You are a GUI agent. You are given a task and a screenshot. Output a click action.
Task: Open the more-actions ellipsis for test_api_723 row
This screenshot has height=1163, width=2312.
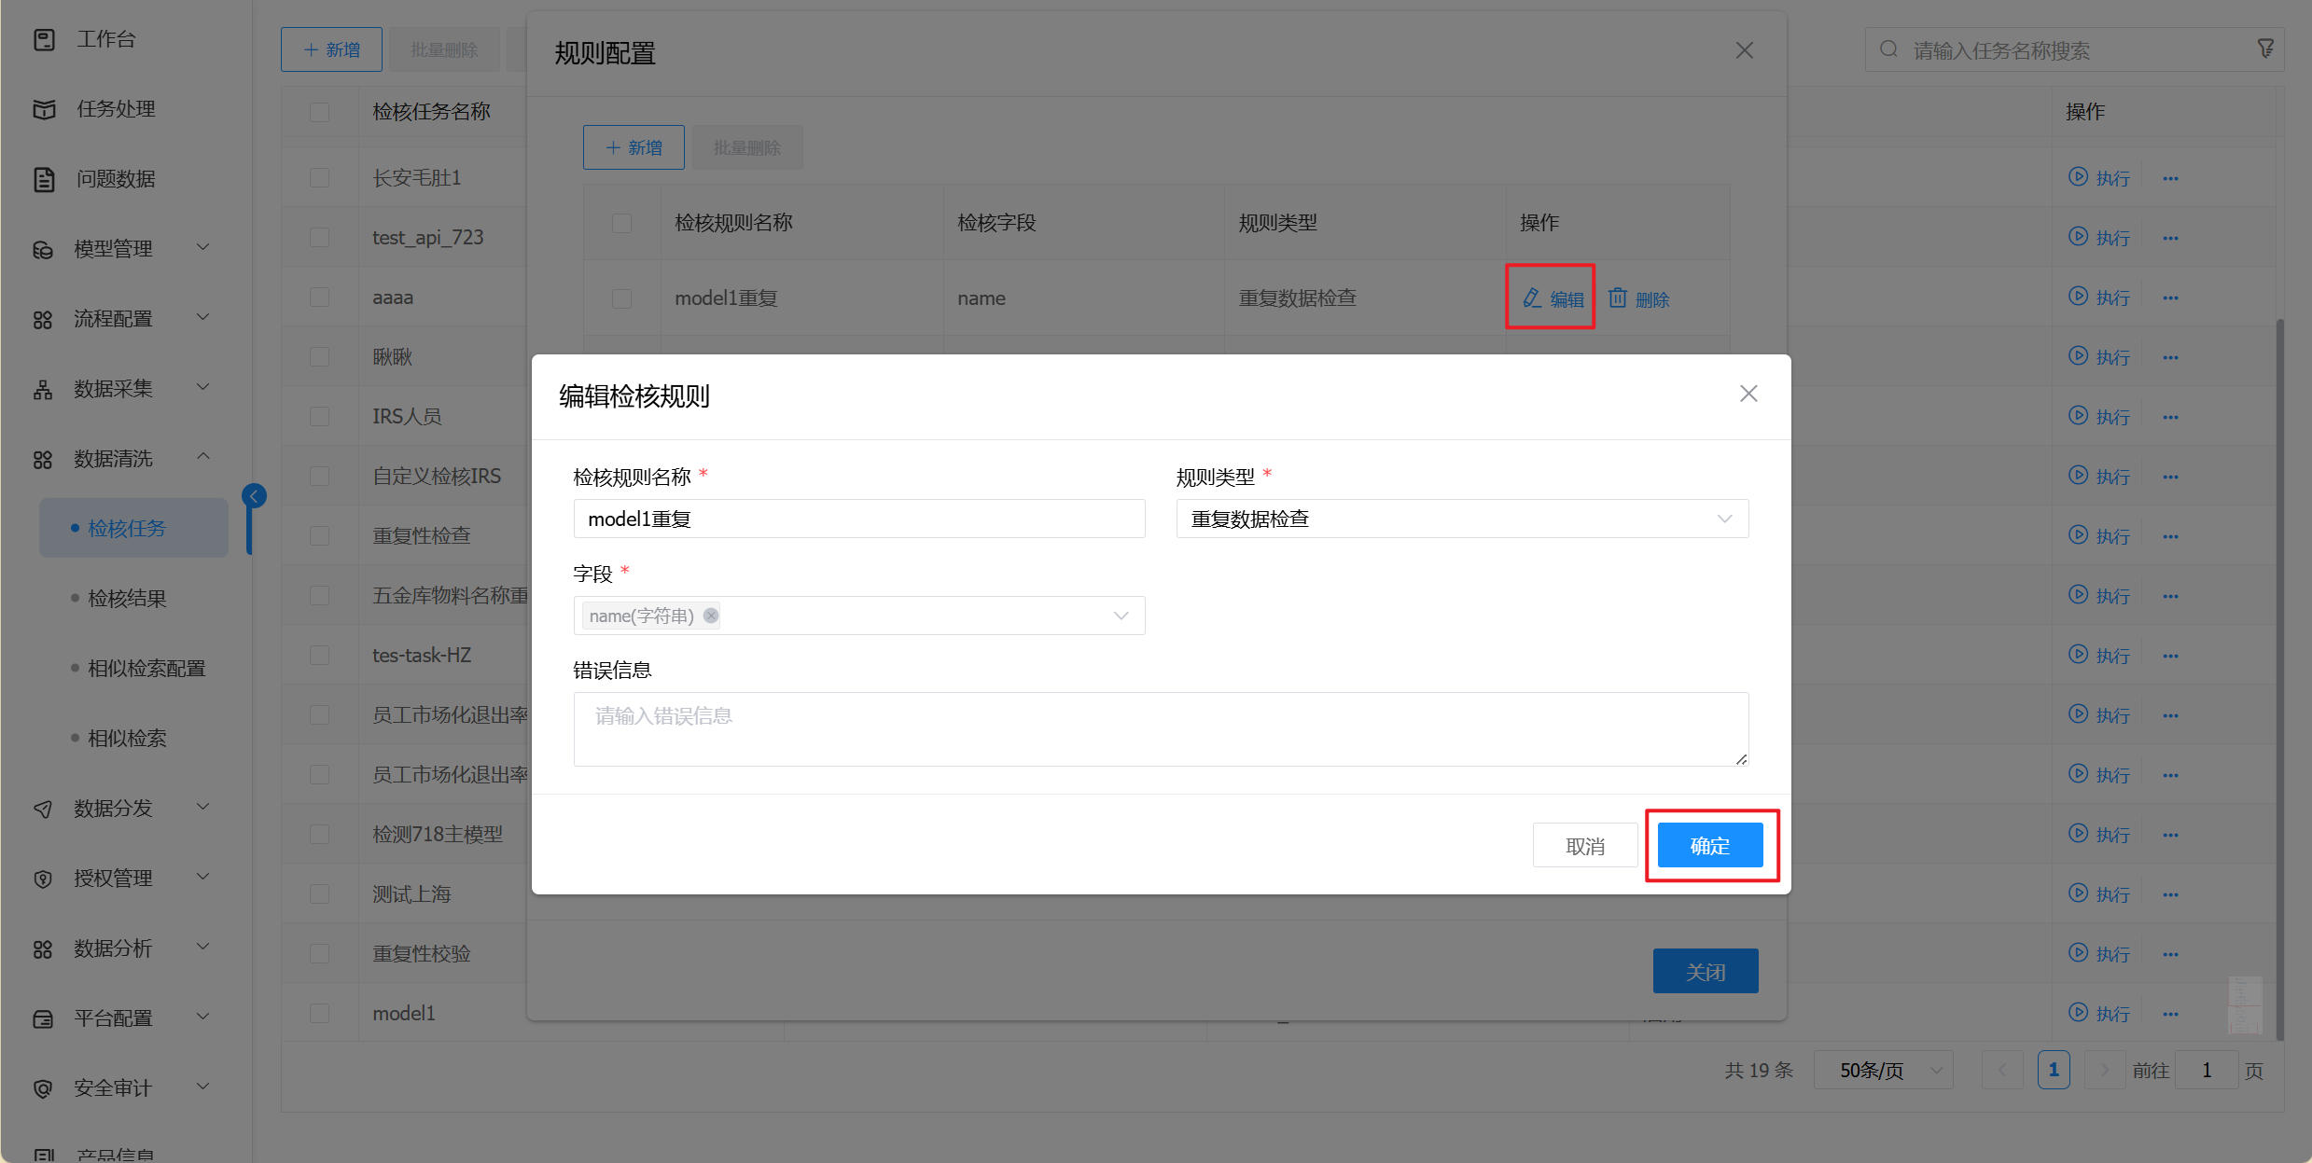point(2171,238)
